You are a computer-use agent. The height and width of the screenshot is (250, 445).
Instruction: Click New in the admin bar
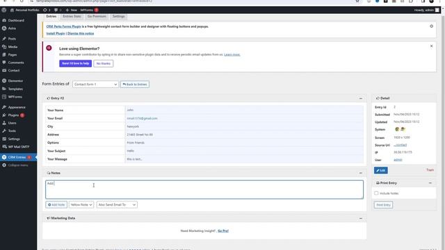click(x=71, y=10)
